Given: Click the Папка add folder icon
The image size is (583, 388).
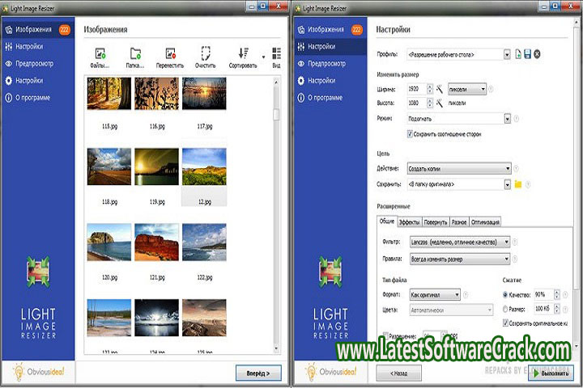Looking at the screenshot, I should (x=135, y=54).
